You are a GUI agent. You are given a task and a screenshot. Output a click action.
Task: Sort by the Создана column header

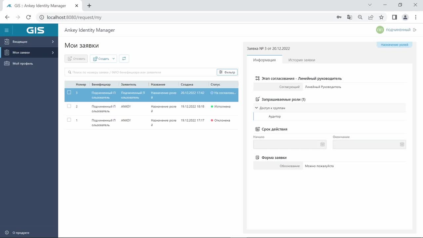(x=187, y=84)
